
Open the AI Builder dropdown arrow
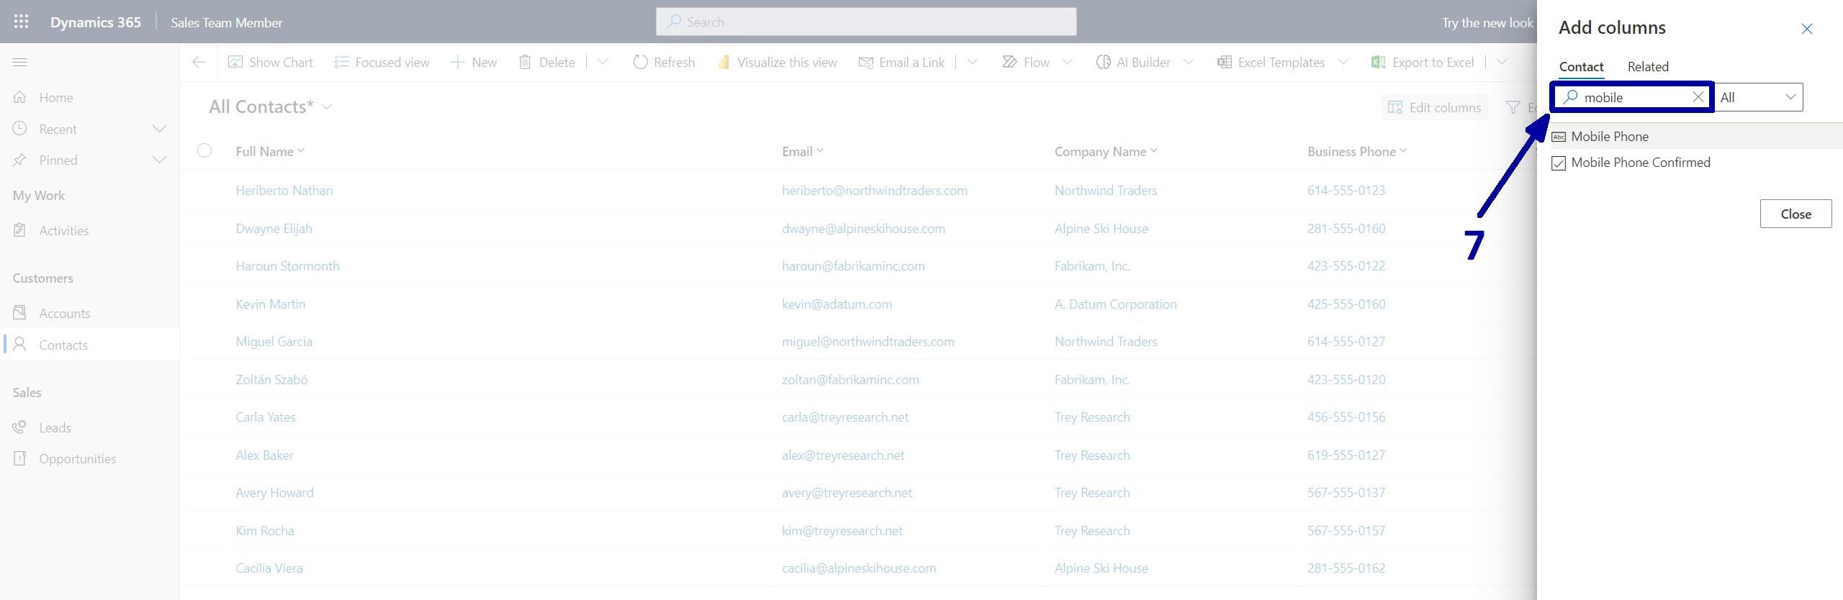pos(1188,63)
